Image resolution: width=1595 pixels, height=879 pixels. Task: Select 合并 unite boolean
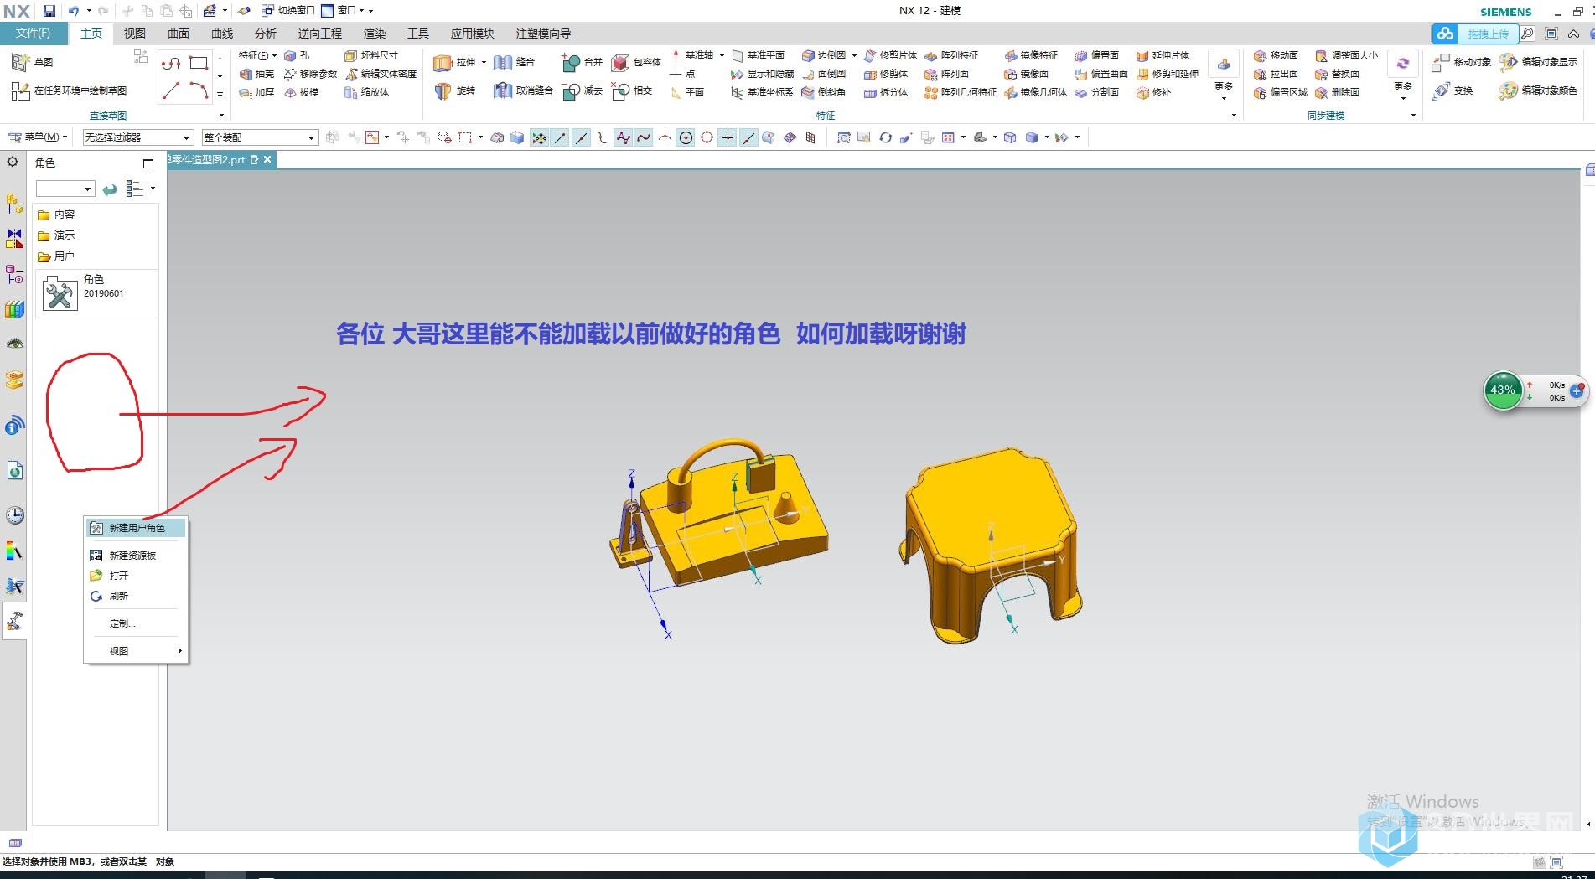[583, 62]
